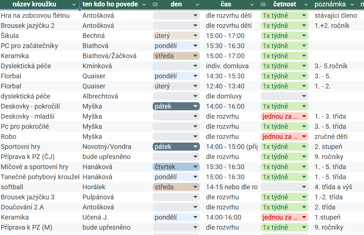Open empty četnost dropdown for softball row

pos(284,187)
